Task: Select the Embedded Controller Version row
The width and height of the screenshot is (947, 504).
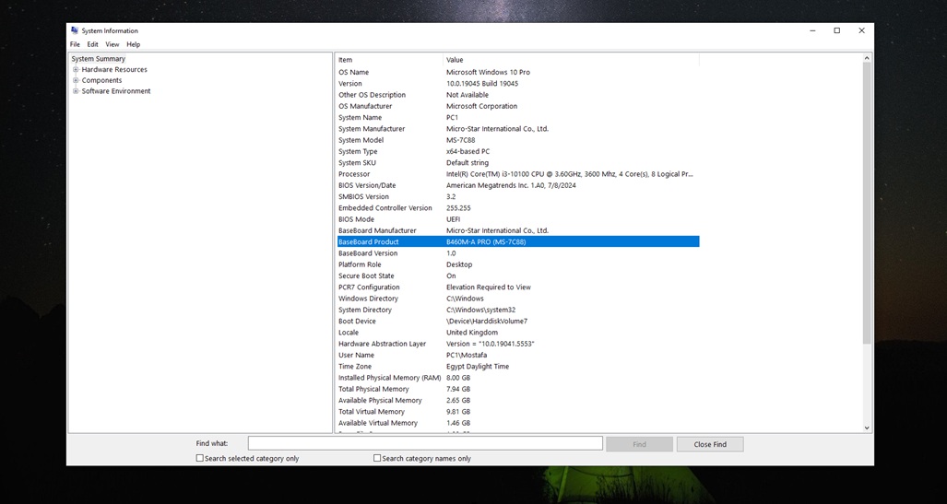Action: (x=518, y=208)
